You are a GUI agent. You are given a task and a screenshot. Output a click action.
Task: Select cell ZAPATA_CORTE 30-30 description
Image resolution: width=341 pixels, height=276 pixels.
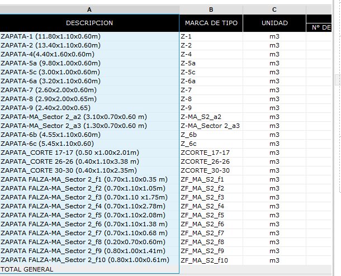click(x=89, y=170)
